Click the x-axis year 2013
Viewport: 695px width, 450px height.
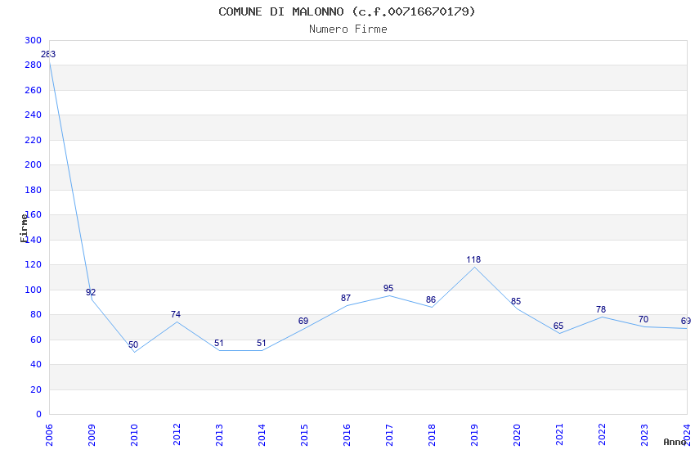[x=219, y=435]
